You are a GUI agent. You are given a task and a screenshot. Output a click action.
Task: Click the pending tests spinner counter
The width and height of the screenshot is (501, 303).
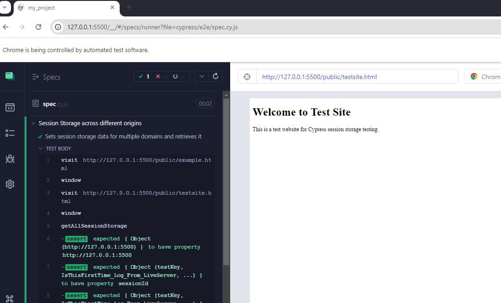[x=178, y=76]
